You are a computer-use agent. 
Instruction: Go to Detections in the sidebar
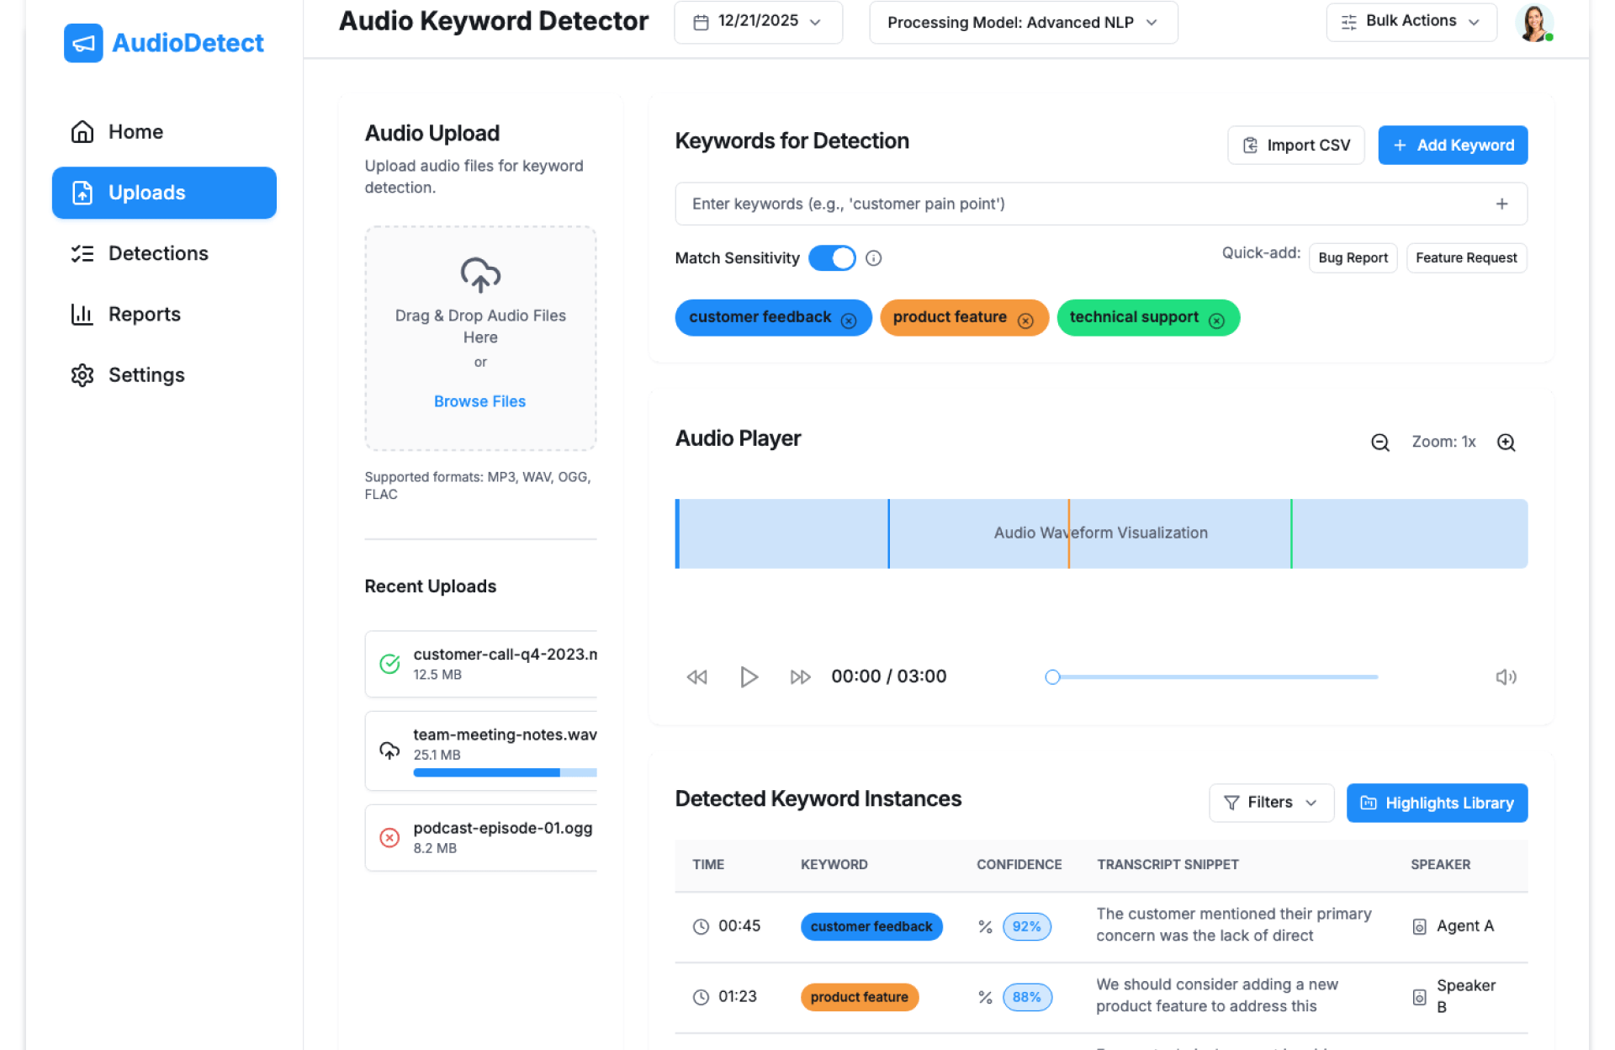click(158, 253)
